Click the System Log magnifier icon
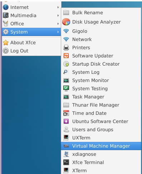142x174 pixels. click(x=66, y=72)
